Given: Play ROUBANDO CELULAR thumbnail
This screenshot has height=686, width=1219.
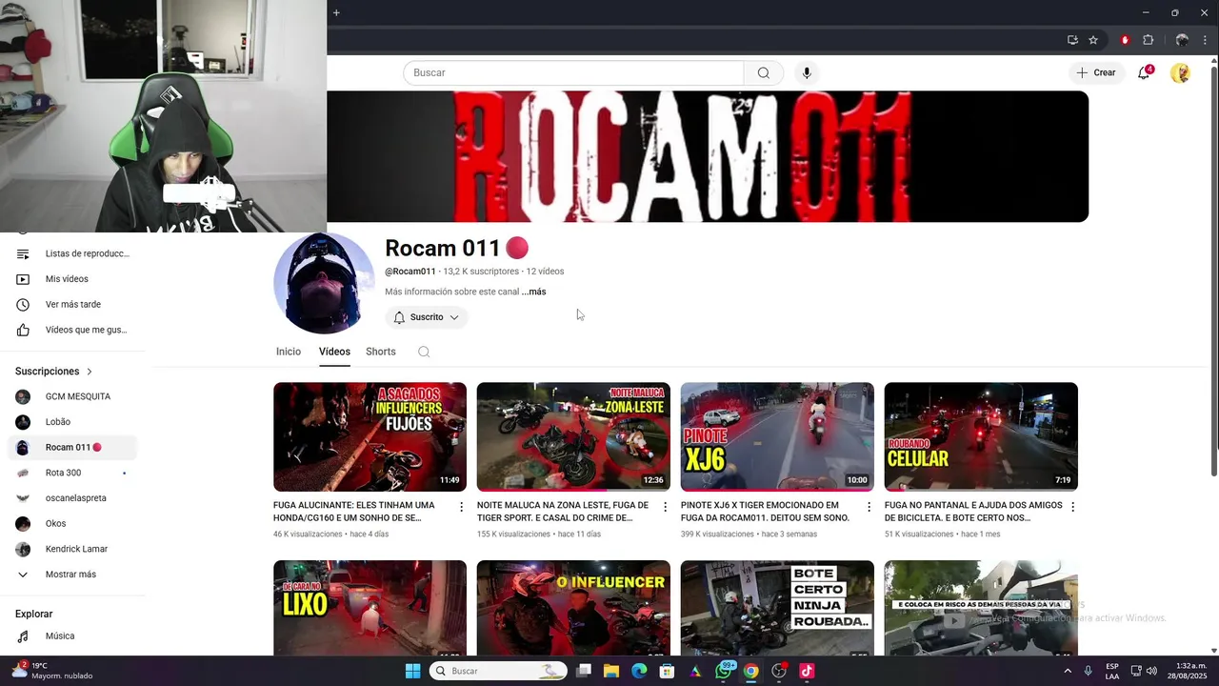Looking at the screenshot, I should coord(981,436).
